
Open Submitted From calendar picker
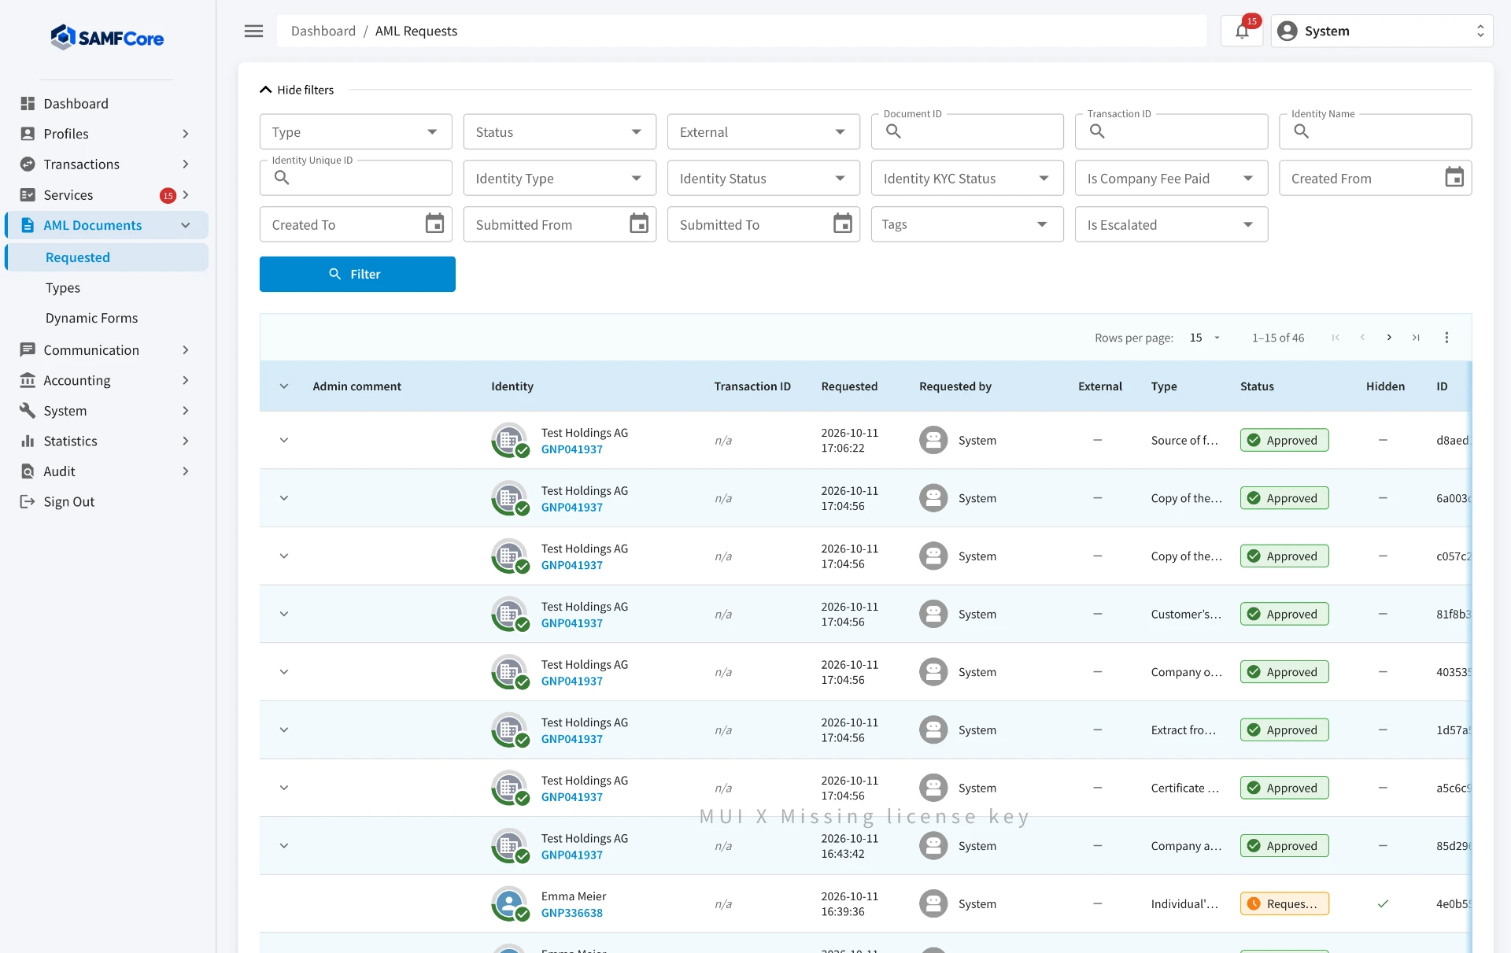(639, 224)
